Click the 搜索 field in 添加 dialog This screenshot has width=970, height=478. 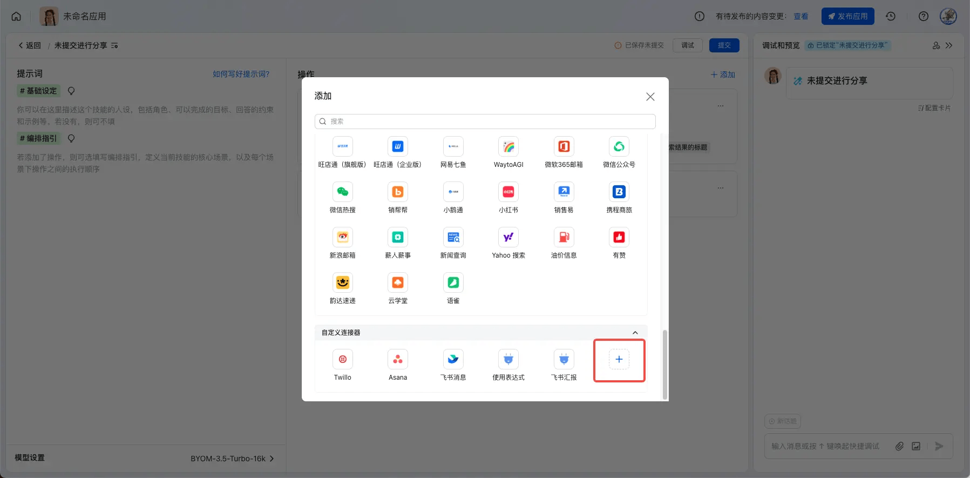click(x=485, y=122)
